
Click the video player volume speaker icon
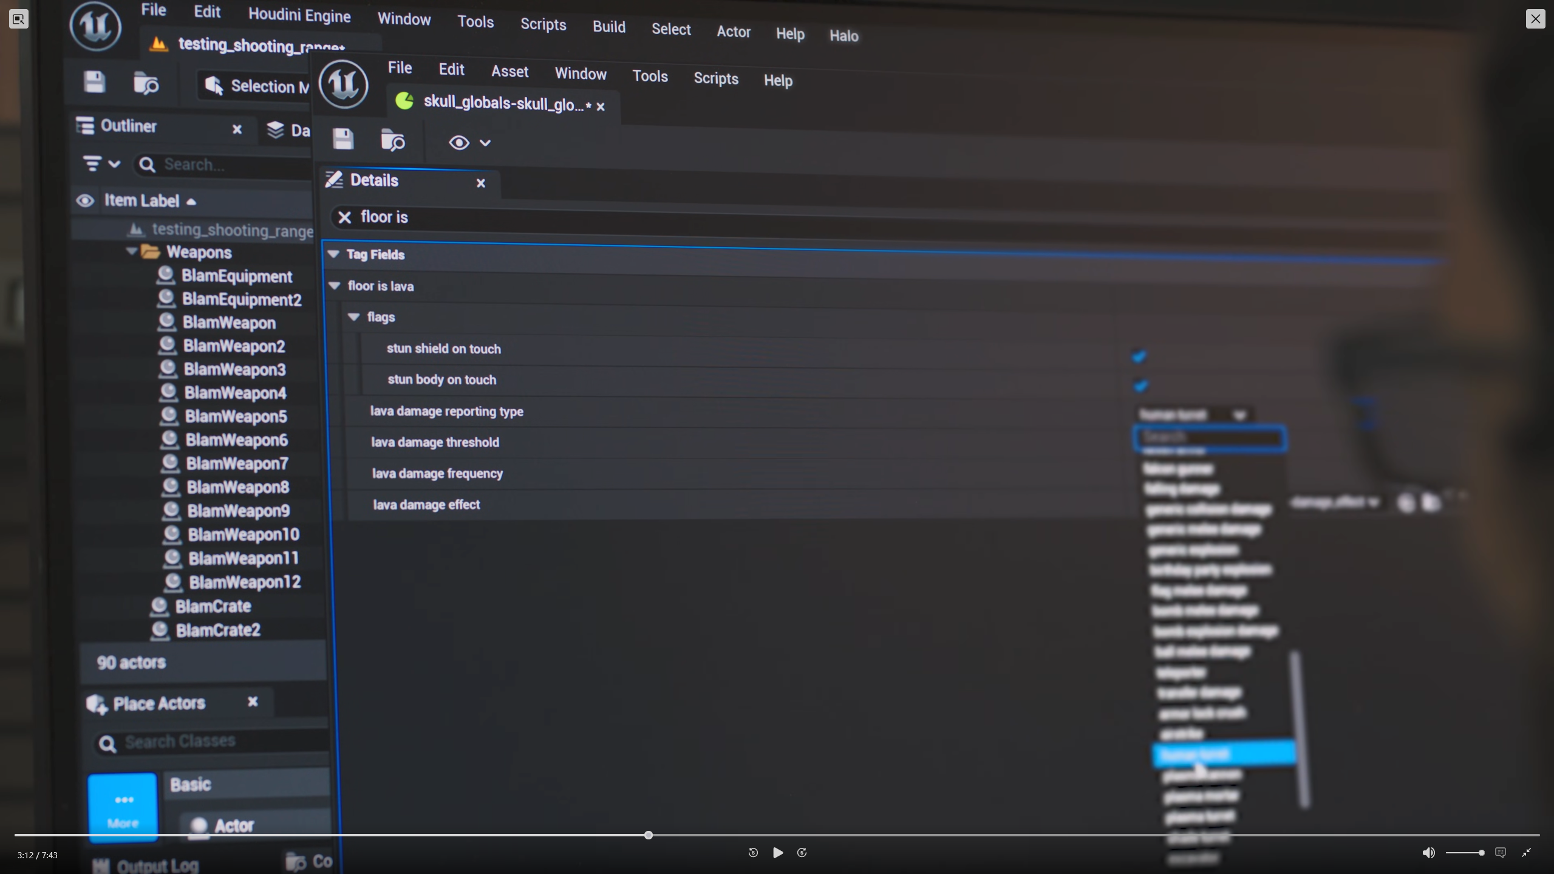pos(1428,853)
